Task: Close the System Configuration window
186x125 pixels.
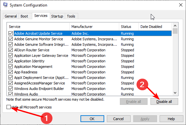Action: click(181, 5)
